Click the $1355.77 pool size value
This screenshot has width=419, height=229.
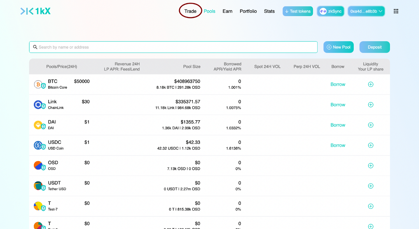190,122
